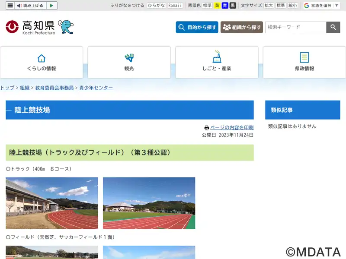
Task: Open the hamburger menu icon
Action: pyautogui.click(x=10, y=6)
